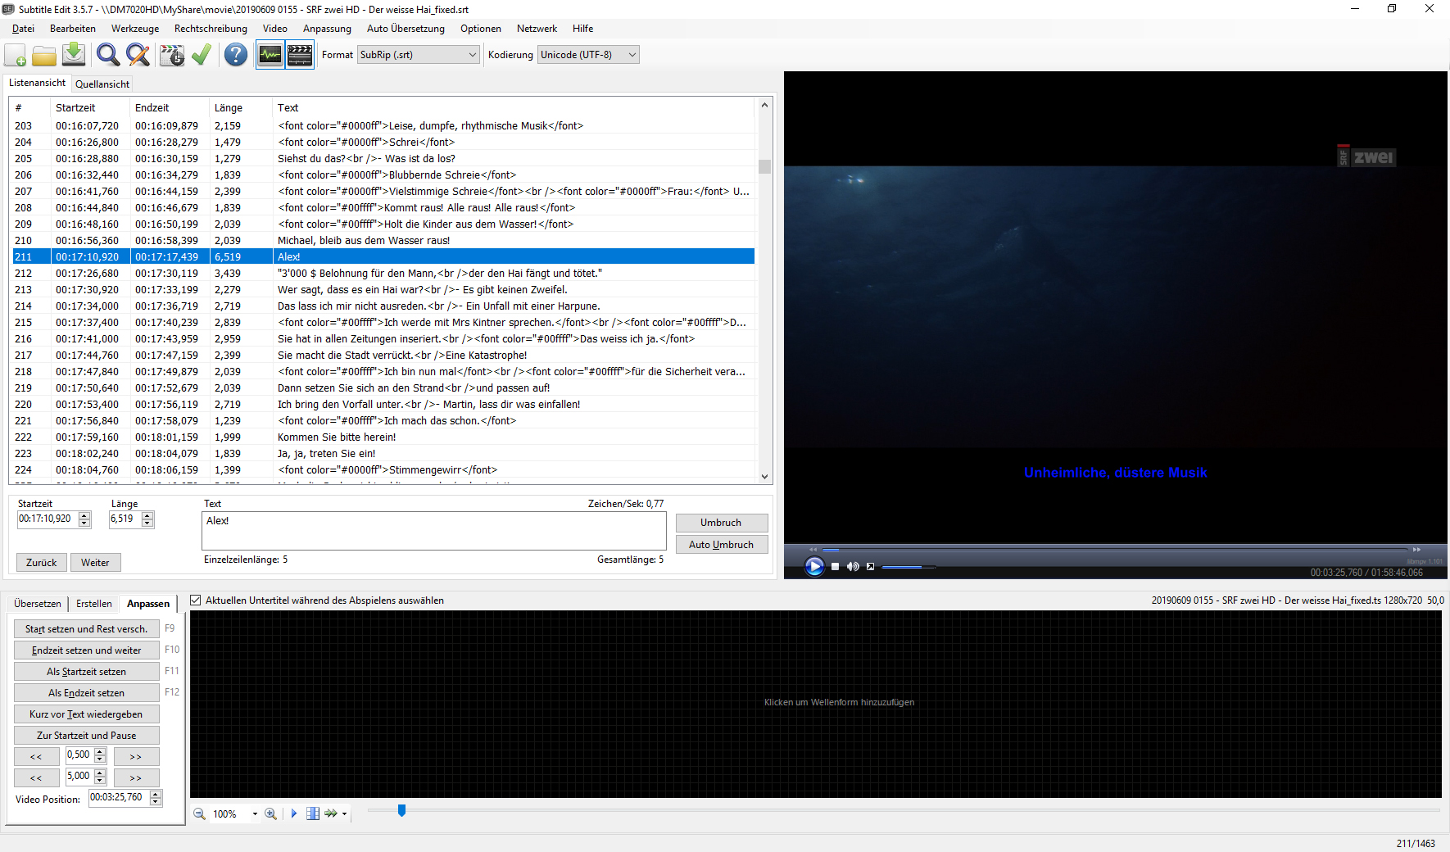1450x852 pixels.
Task: Open a subtitle file via folder icon
Action: [44, 55]
